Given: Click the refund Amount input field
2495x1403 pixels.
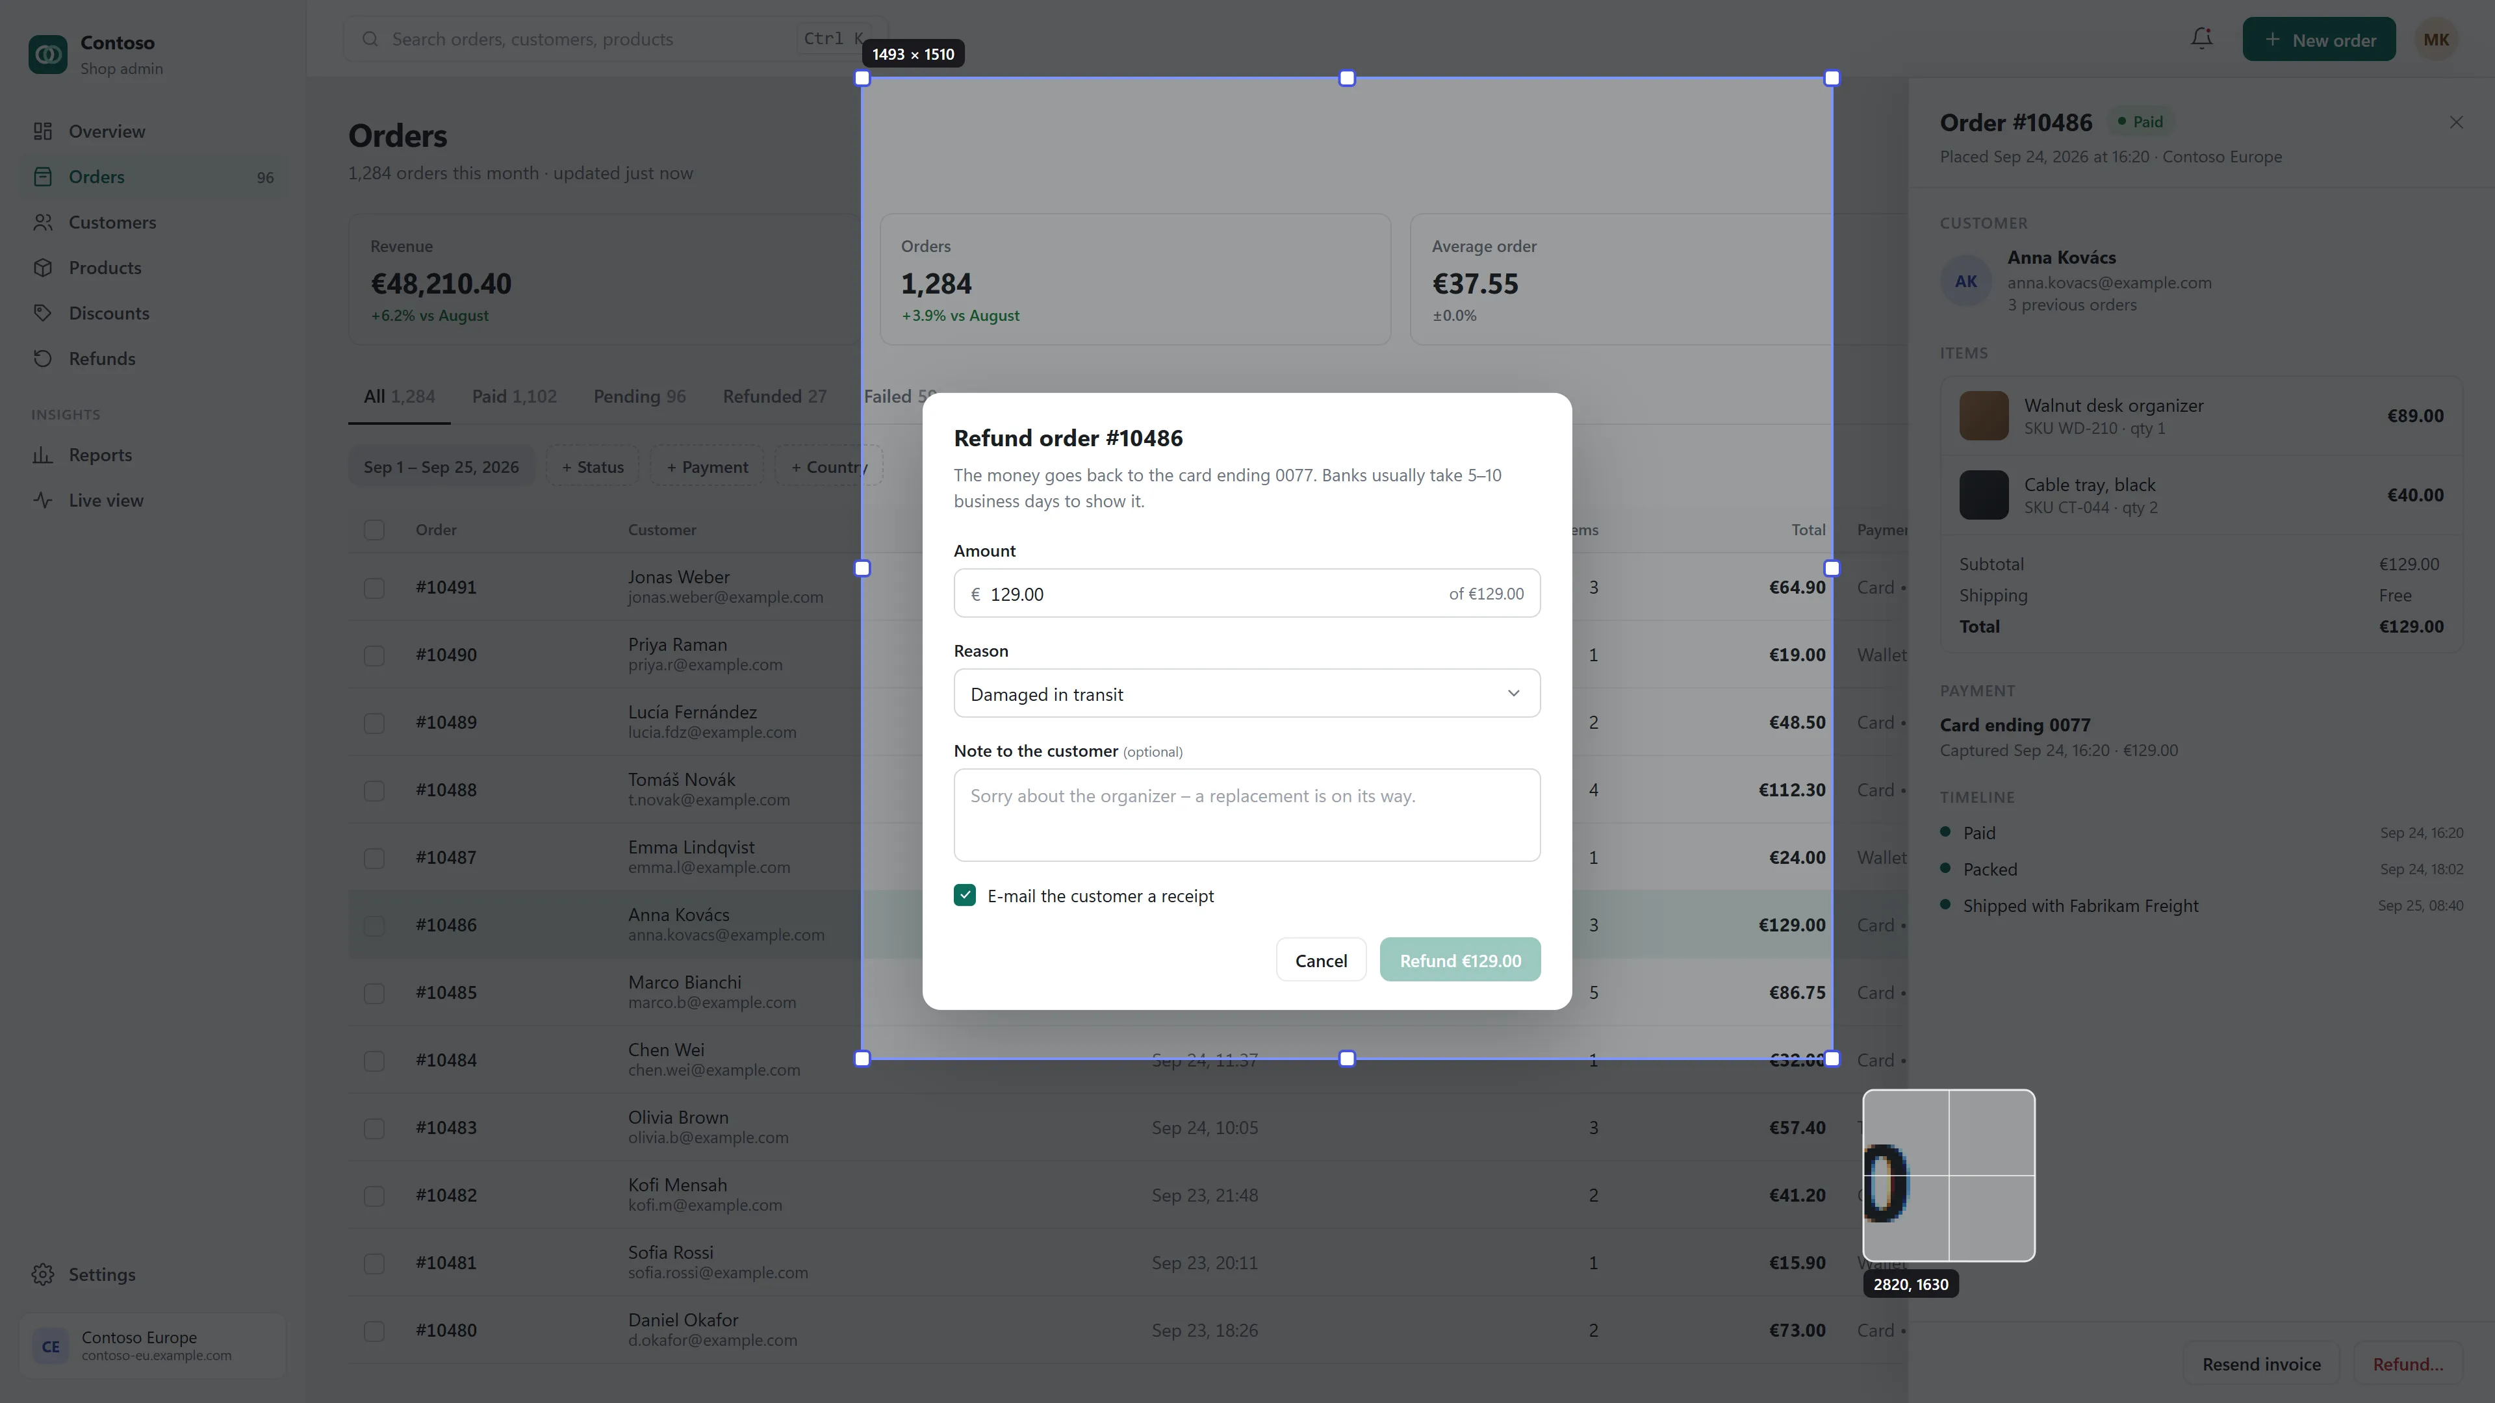Looking at the screenshot, I should [x=1247, y=594].
